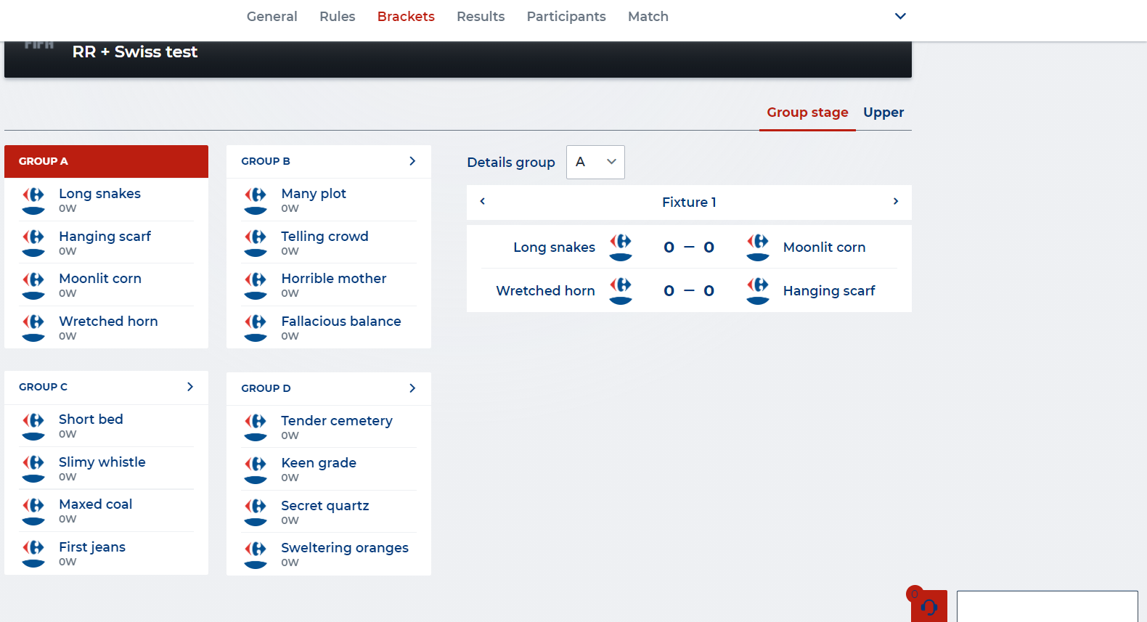Screen dimensions: 1147x622
Task: Click Moonlit corn logo in Fixture 1 match
Action: [x=758, y=247]
